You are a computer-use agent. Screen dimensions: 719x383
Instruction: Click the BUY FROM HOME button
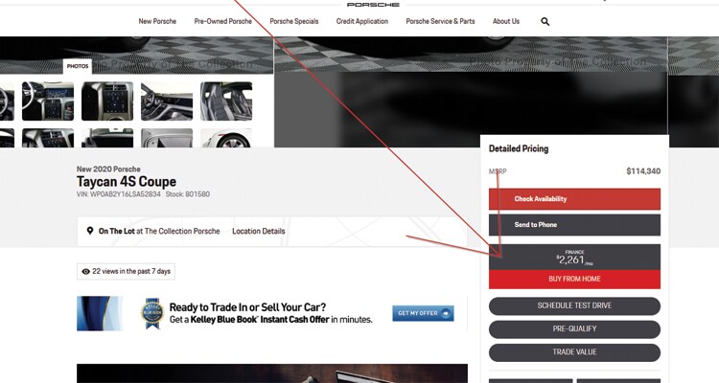574,279
